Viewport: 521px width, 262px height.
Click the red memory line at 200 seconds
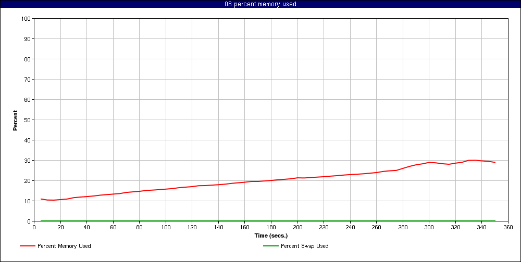coord(297,178)
